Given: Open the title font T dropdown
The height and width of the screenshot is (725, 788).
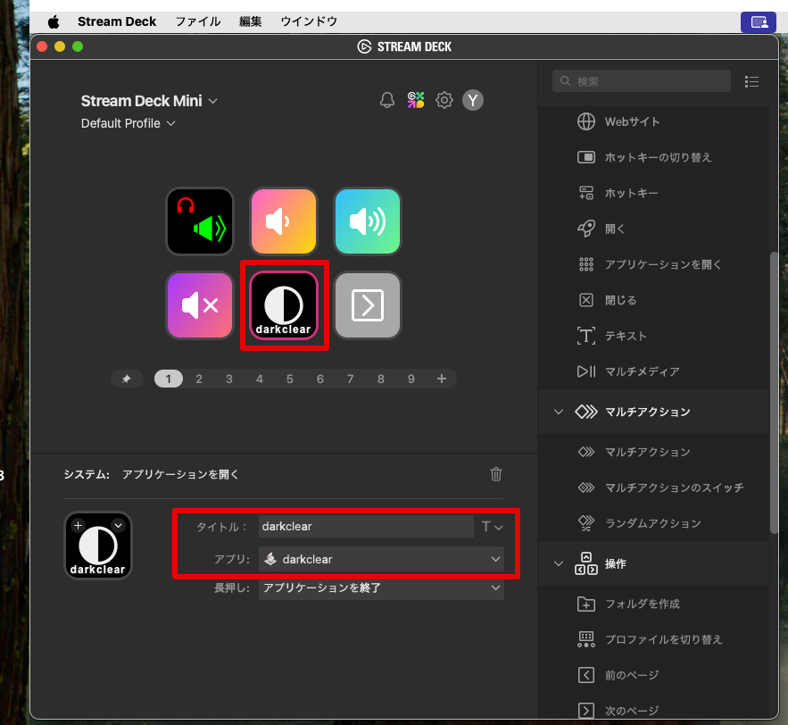Looking at the screenshot, I should pyautogui.click(x=492, y=527).
